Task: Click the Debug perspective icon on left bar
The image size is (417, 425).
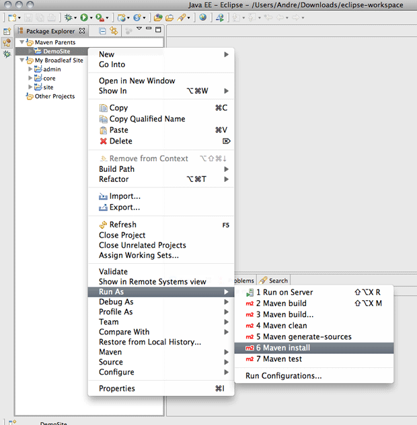Action: (x=7, y=54)
